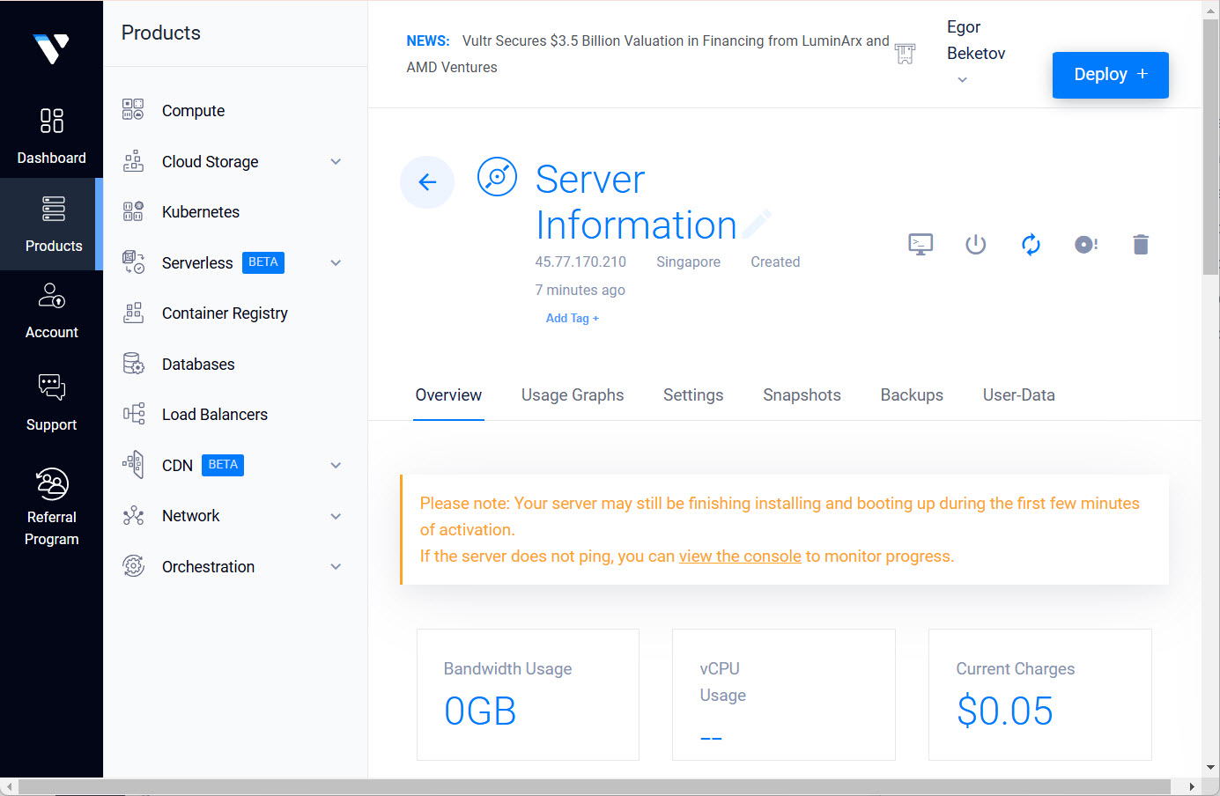Expand the Cloud Storage submenu
The height and width of the screenshot is (796, 1220).
point(336,162)
